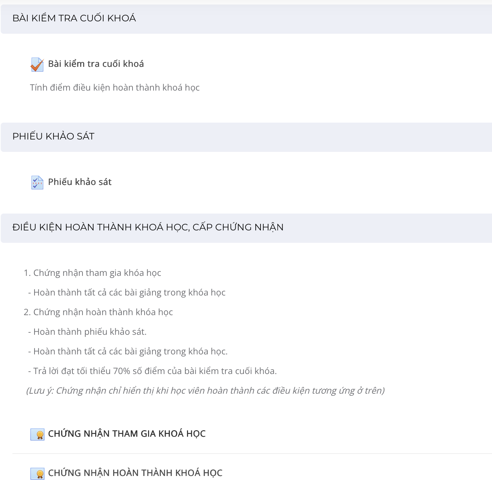Click the divider between the two certificates
Image resolution: width=492 pixels, height=487 pixels.
(x=252, y=454)
